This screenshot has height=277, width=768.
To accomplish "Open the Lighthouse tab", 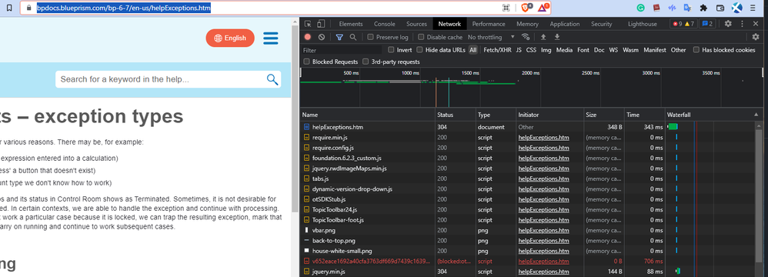I will tap(642, 24).
